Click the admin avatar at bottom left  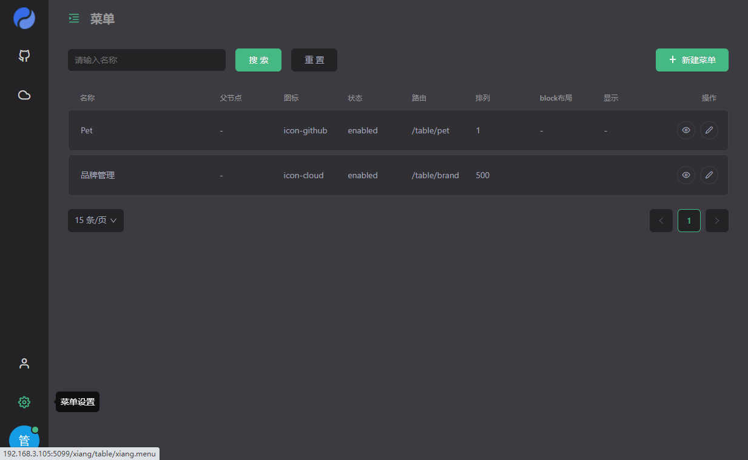click(24, 439)
